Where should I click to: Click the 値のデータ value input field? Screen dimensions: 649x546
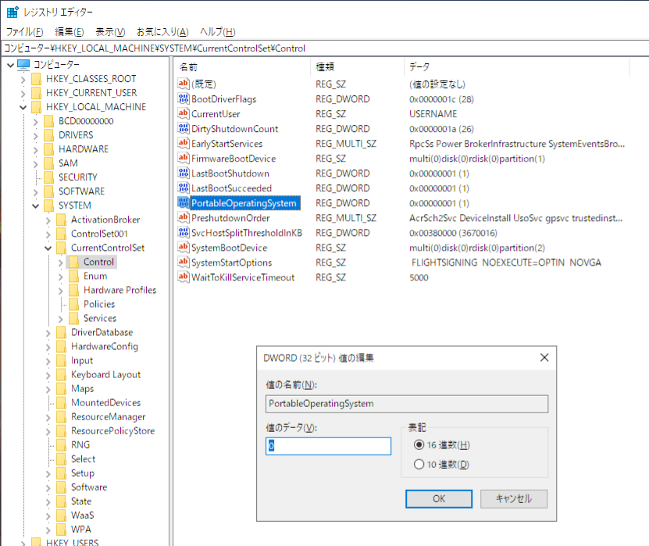[328, 446]
